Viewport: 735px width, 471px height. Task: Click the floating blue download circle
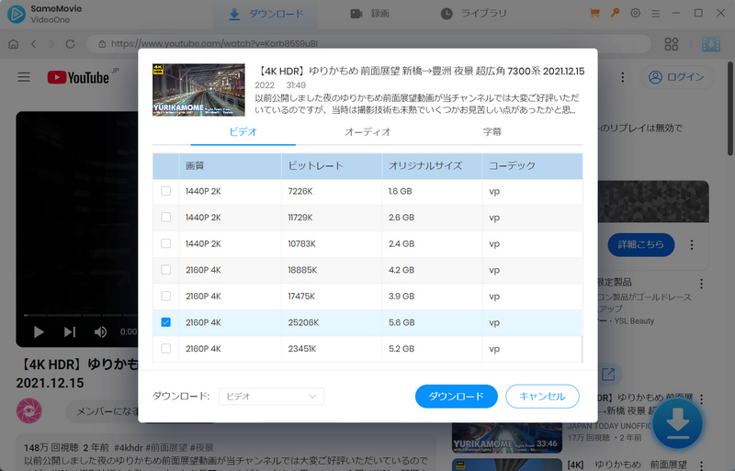tap(677, 423)
